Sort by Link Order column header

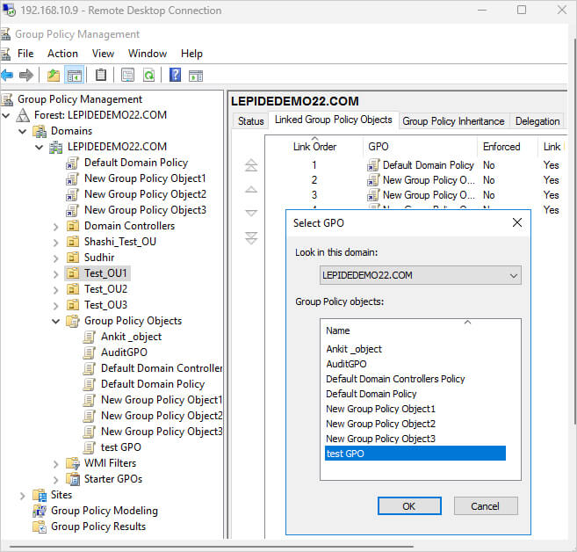point(314,147)
